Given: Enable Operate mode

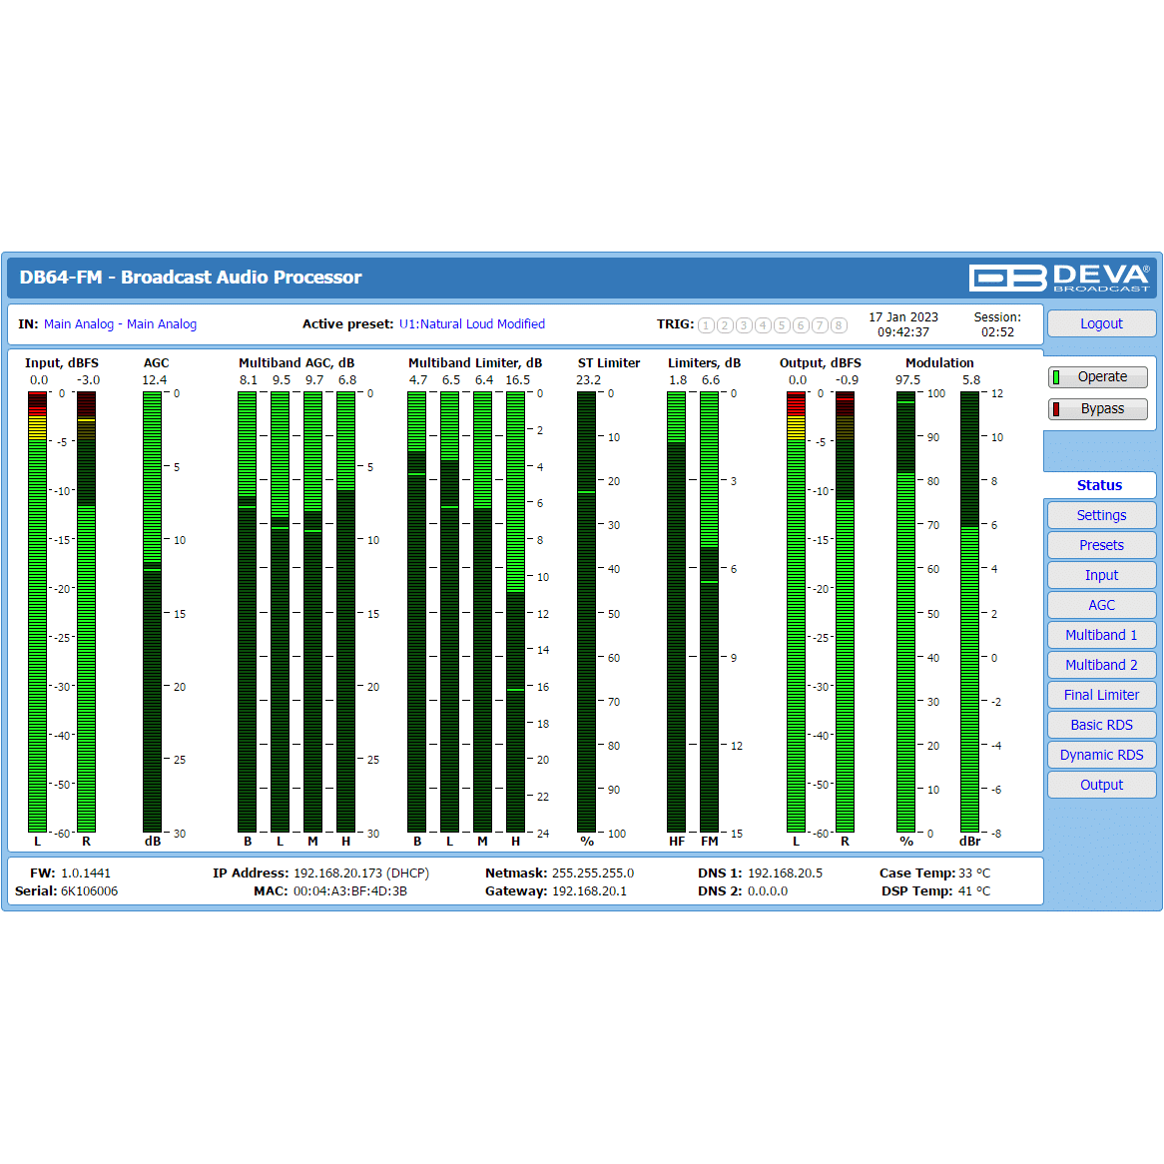Looking at the screenshot, I should tap(1097, 377).
